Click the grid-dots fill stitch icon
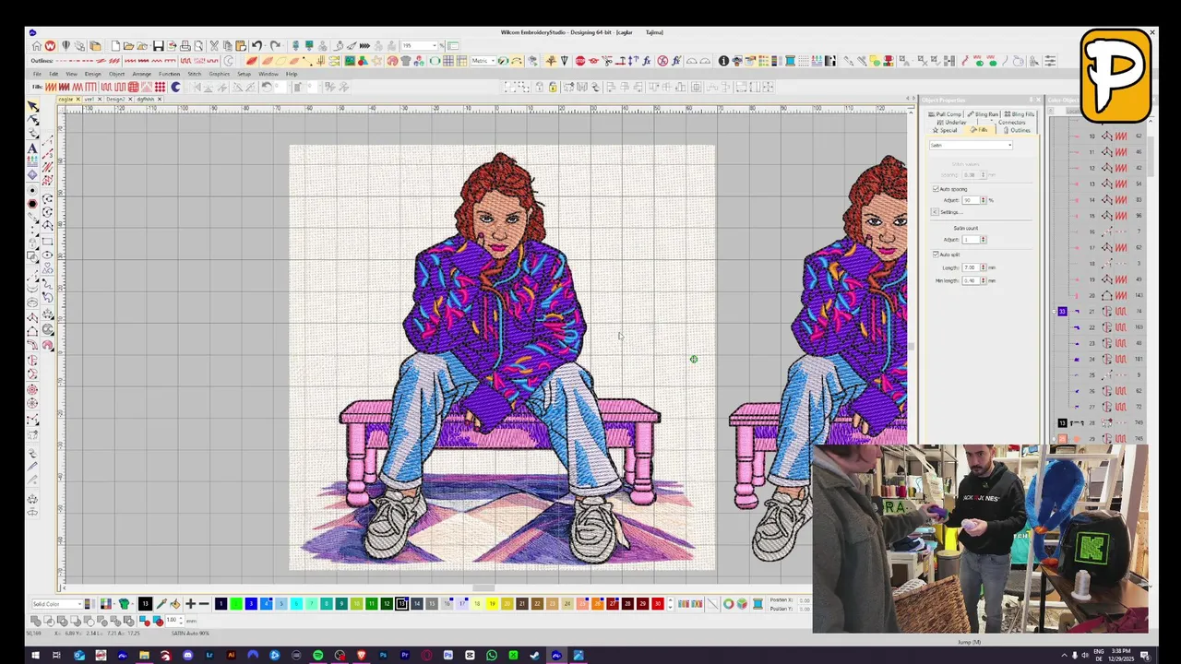The height and width of the screenshot is (664, 1181). point(160,87)
